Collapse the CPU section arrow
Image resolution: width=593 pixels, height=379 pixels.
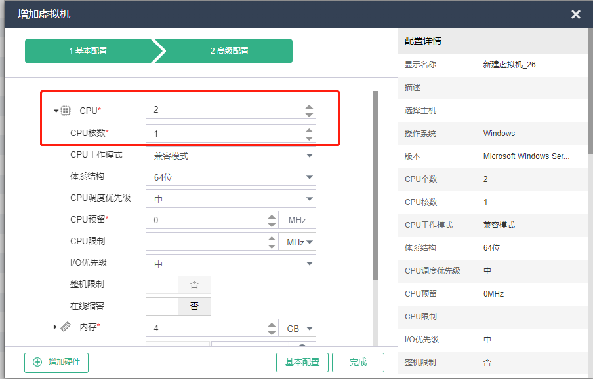56,111
